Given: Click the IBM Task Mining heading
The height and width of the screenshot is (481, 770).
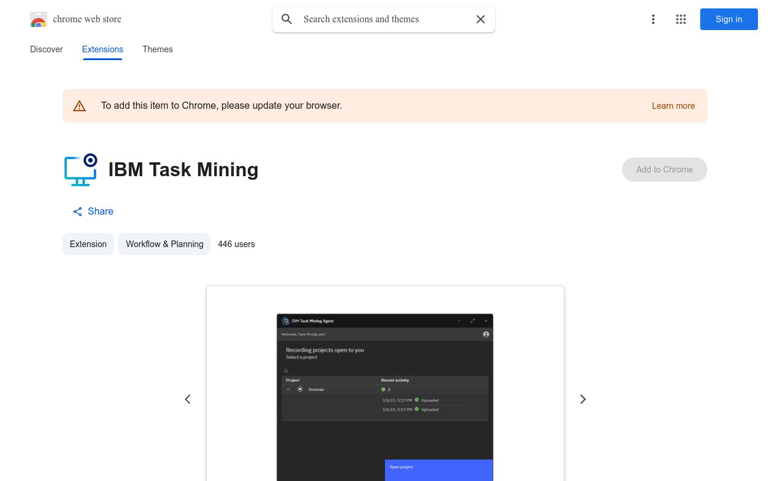Looking at the screenshot, I should point(183,170).
